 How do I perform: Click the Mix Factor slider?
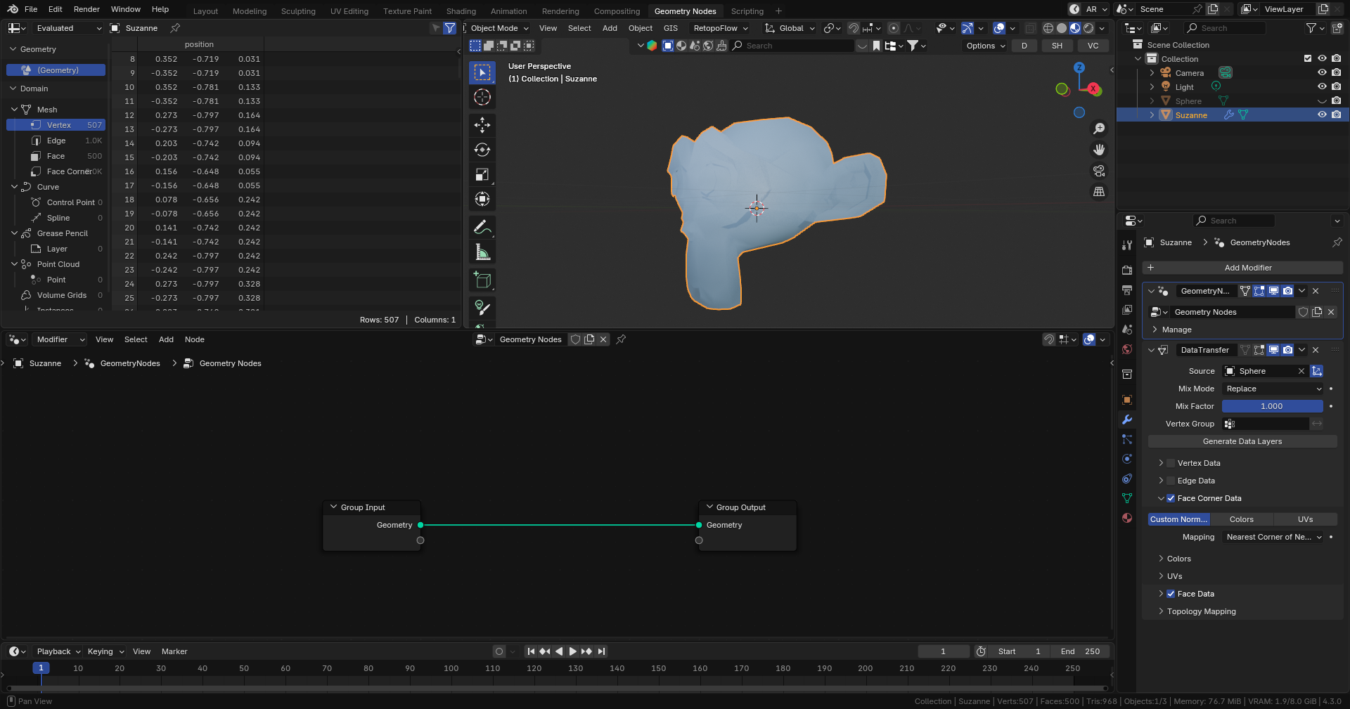1272,406
